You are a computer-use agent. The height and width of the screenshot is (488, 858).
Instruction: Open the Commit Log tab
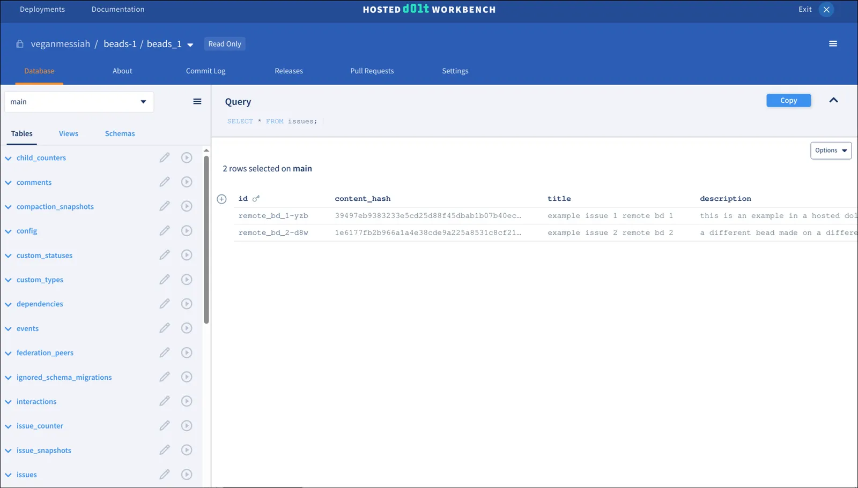[205, 71]
